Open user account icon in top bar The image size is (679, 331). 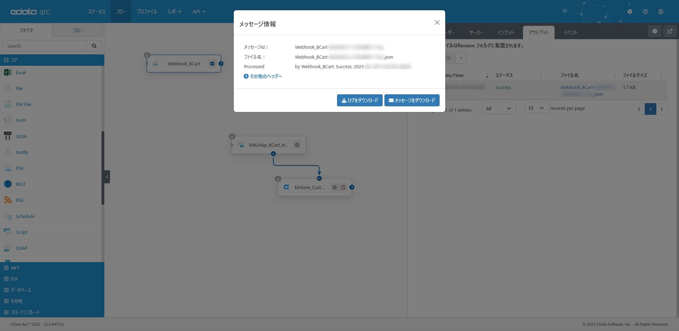661,12
